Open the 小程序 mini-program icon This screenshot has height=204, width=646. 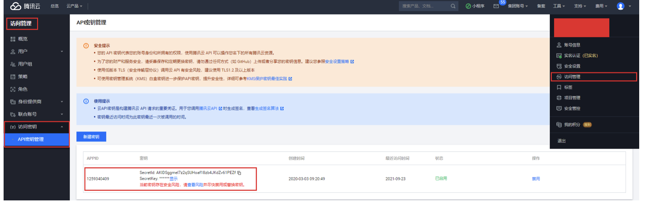click(468, 6)
